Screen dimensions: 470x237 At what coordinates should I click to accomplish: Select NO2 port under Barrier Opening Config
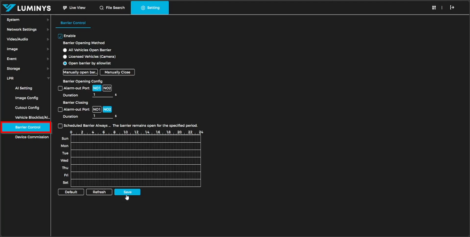(107, 88)
